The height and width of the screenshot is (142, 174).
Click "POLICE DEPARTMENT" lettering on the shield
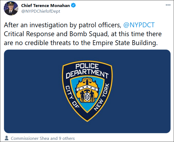click(x=87, y=70)
